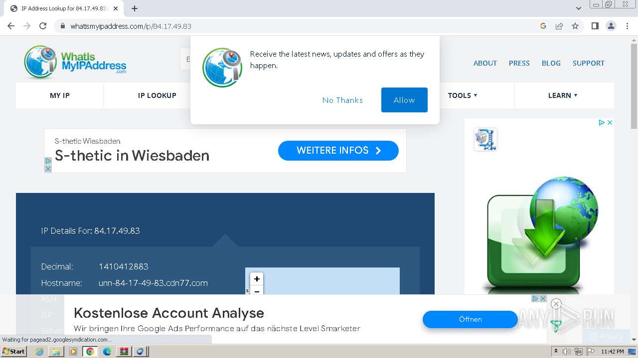
Task: Select the IP address 84.17.49.83 heading
Action: tap(117, 231)
